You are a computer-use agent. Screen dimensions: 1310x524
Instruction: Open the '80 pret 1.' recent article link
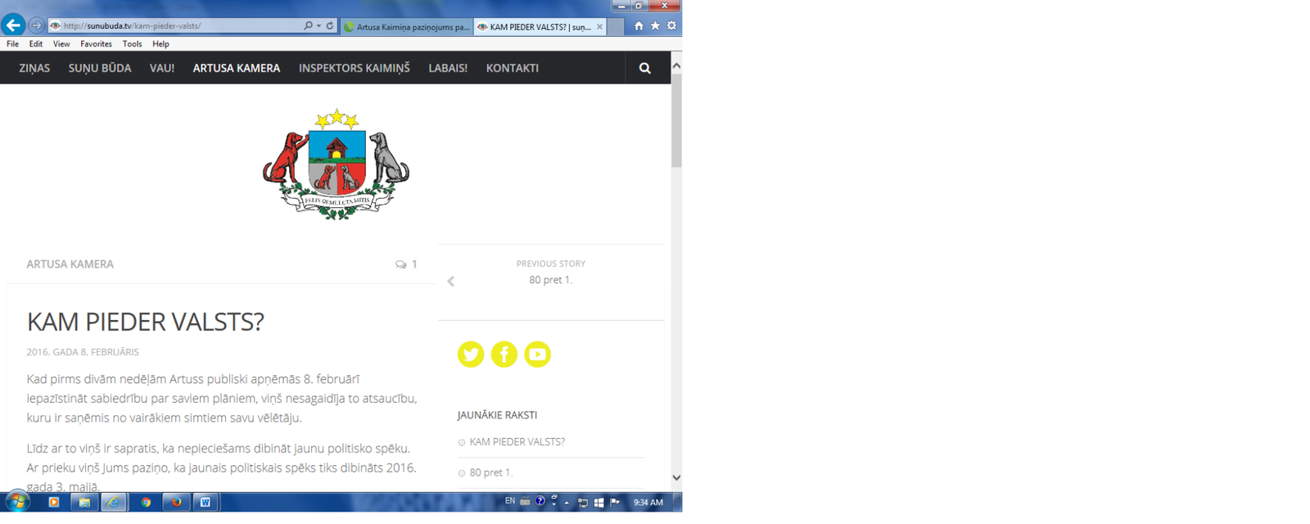(x=490, y=472)
